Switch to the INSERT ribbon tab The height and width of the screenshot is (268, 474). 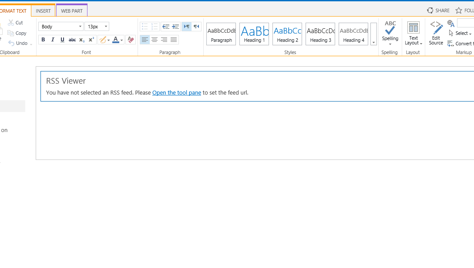tap(43, 10)
